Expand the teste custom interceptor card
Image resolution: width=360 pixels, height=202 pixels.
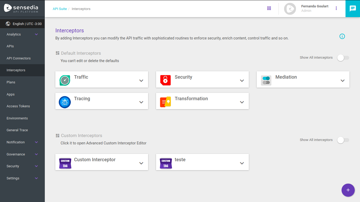pos(242,163)
